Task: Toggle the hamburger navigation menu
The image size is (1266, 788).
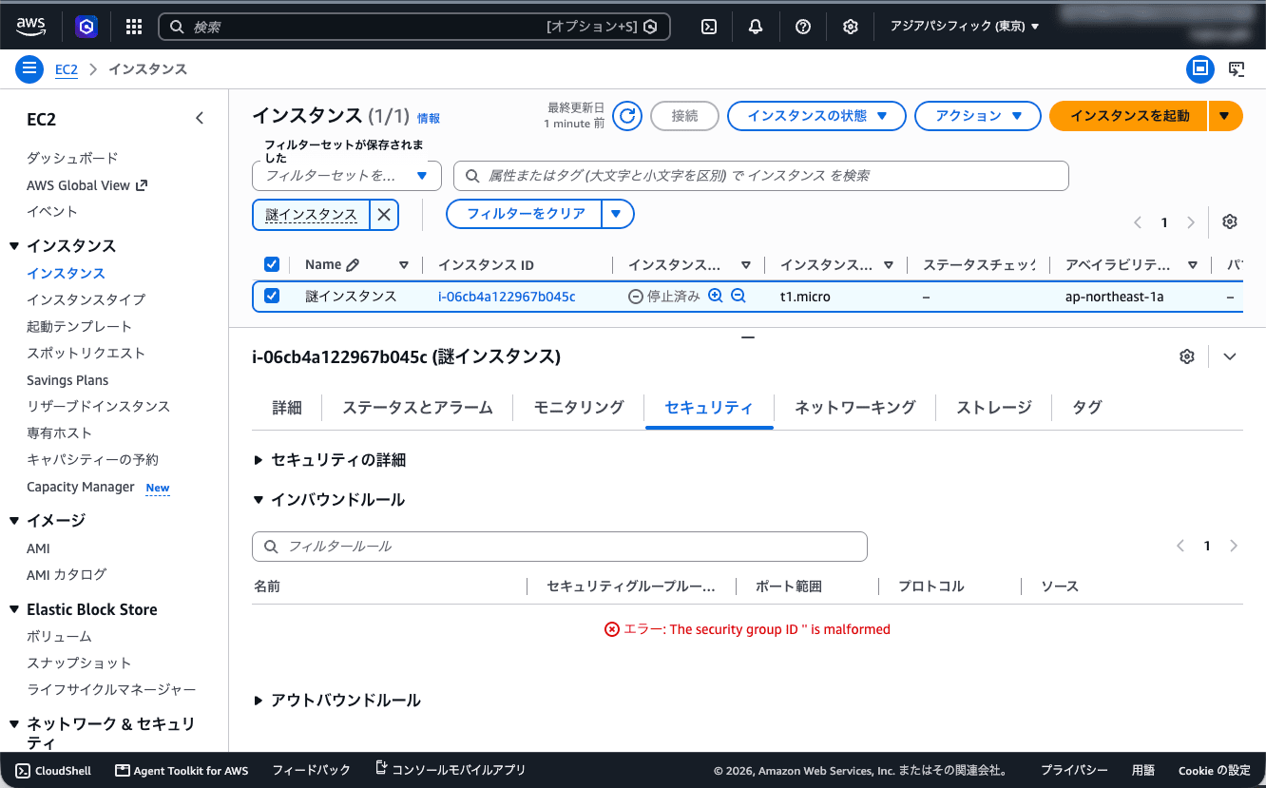Action: (x=29, y=68)
